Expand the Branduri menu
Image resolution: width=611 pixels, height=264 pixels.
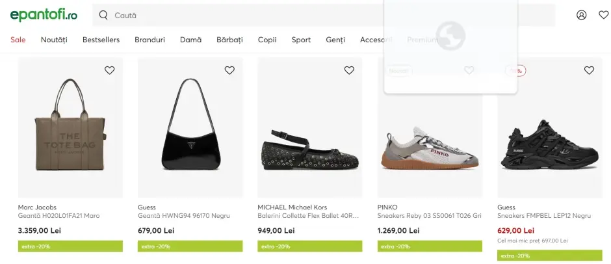(x=149, y=40)
